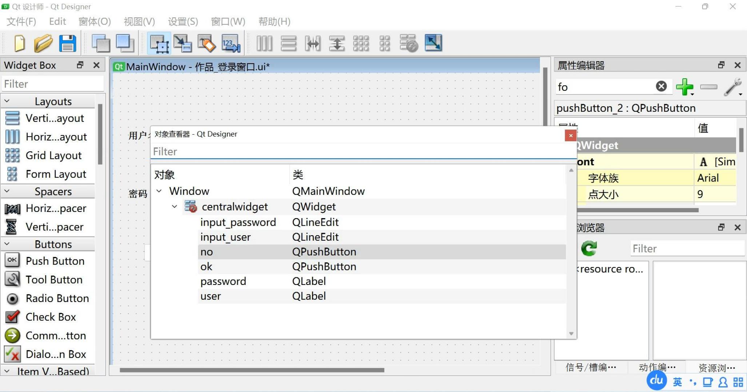Viewport: 747px width, 392px height.
Task: Click the green plus add property icon
Action: coord(684,87)
